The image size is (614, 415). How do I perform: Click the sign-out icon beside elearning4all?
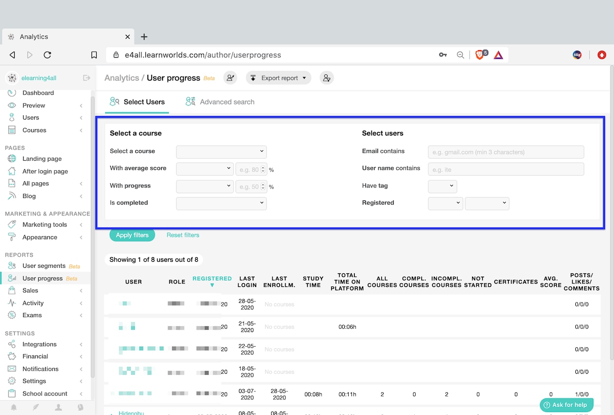click(87, 78)
